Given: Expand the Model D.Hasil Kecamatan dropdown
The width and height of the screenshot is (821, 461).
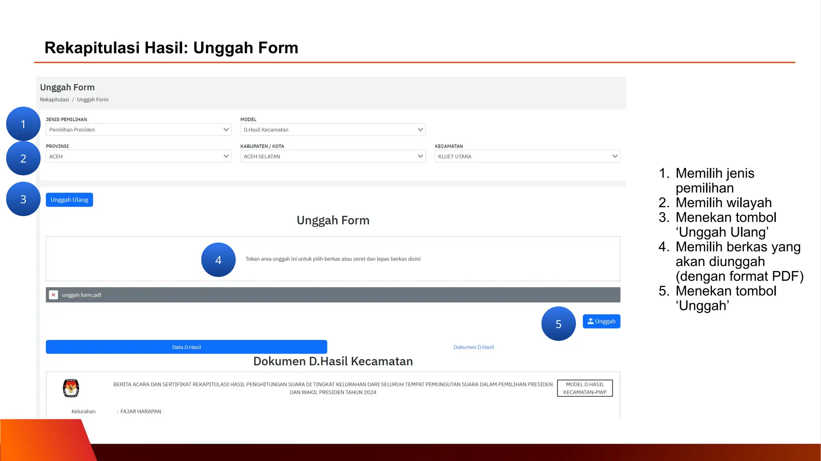Looking at the screenshot, I should pyautogui.click(x=333, y=130).
